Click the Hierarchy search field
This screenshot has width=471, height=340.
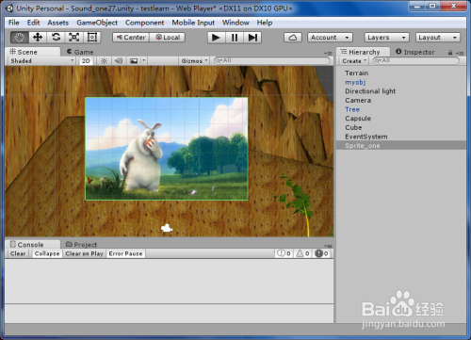coord(415,60)
